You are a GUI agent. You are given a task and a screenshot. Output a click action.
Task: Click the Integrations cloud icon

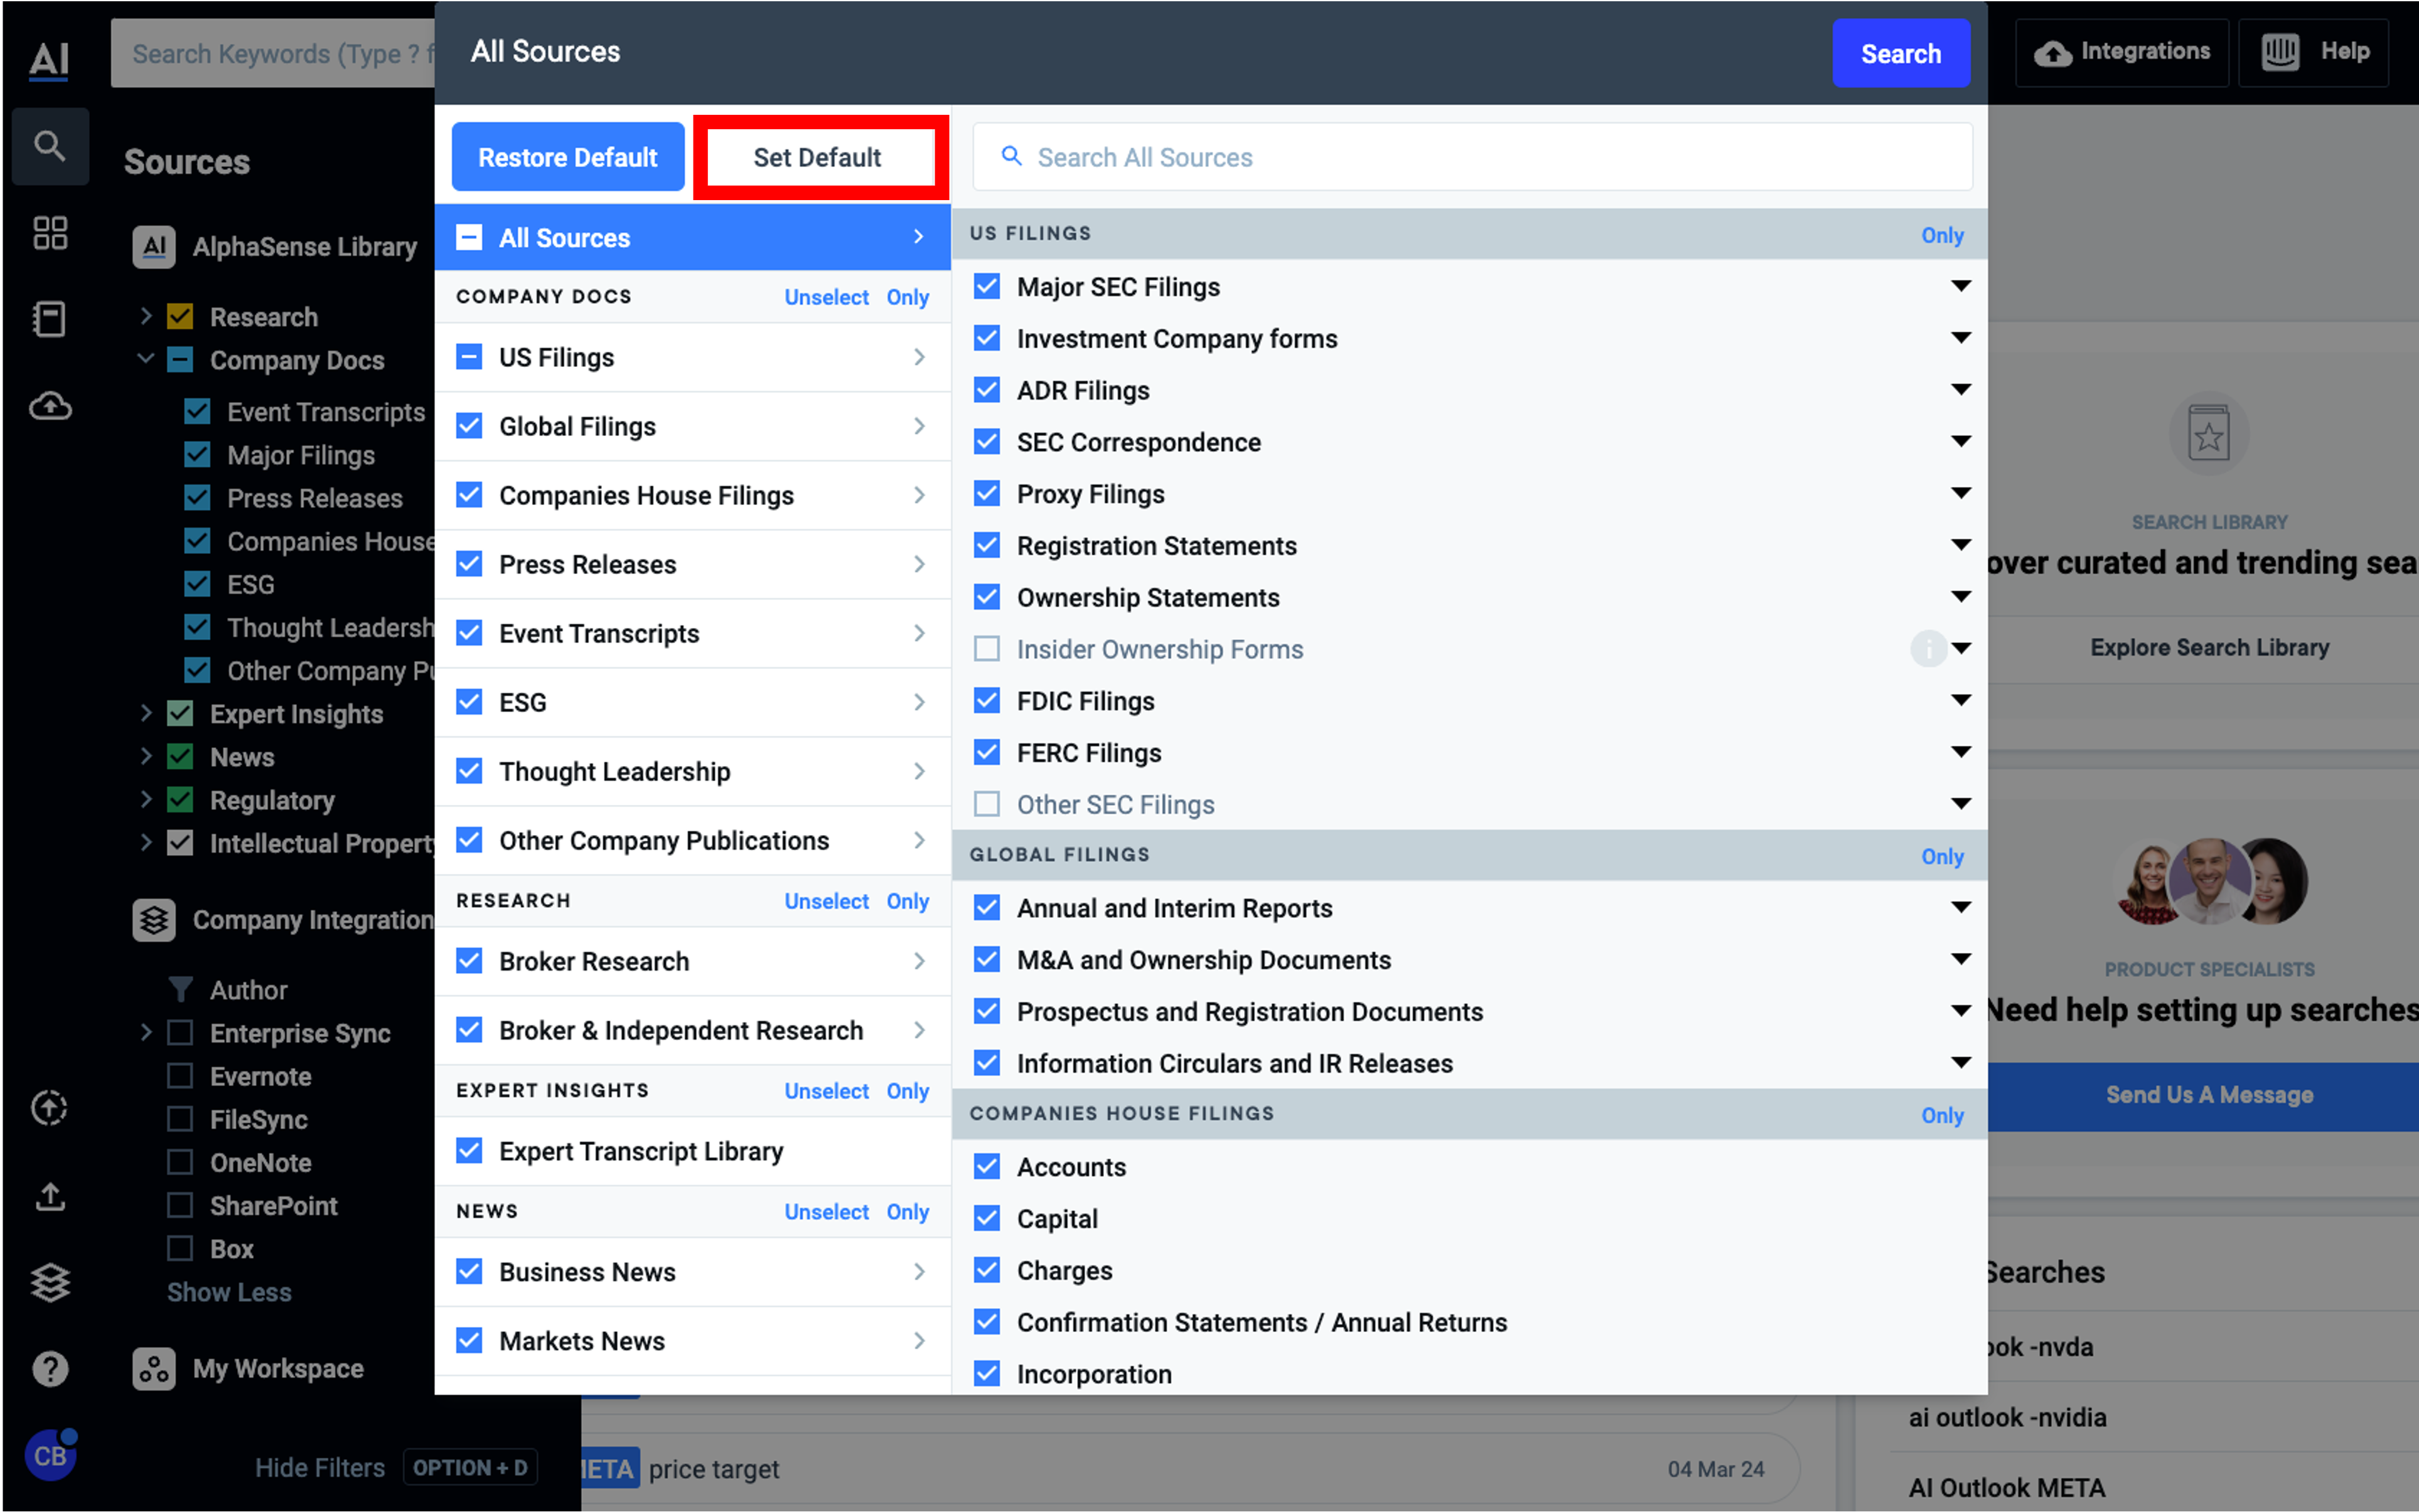click(x=2052, y=53)
